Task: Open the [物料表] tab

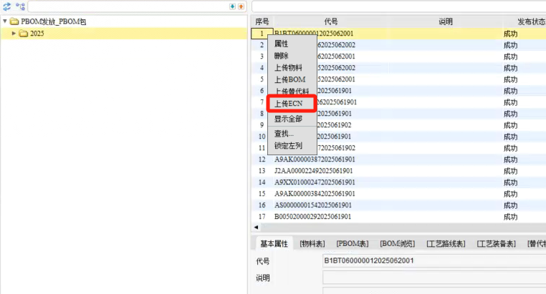Action: pyautogui.click(x=312, y=244)
